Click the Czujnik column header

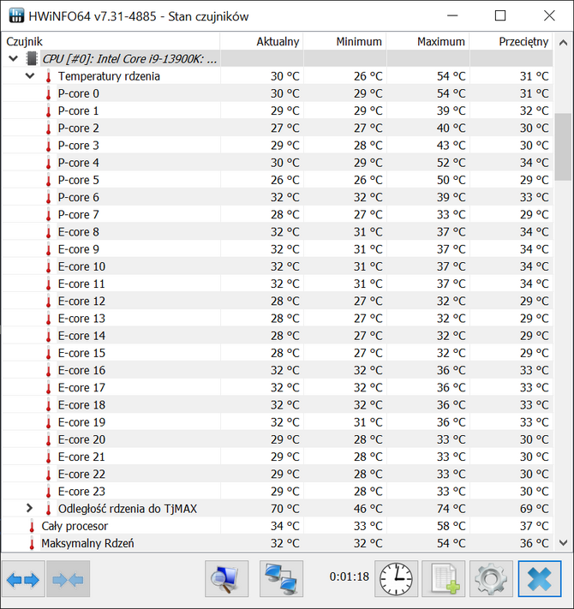coord(111,42)
